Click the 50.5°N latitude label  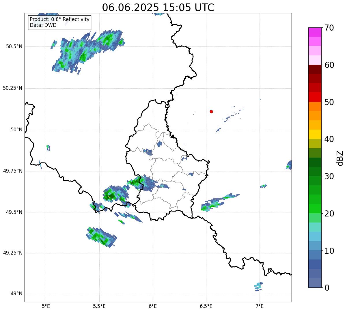14,46
